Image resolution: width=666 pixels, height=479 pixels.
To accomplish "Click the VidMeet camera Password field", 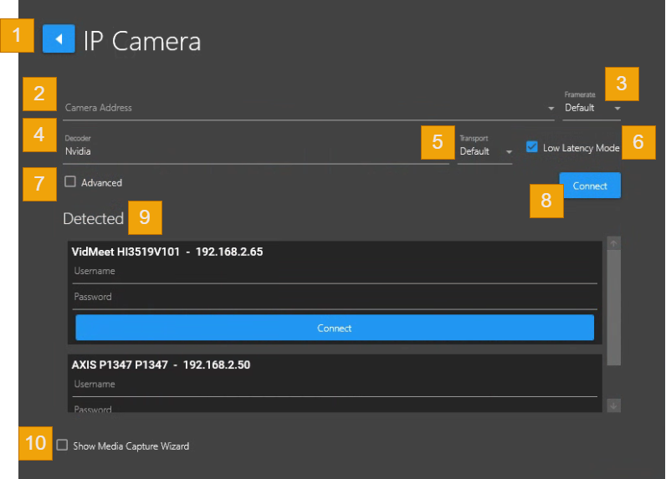I will (335, 297).
